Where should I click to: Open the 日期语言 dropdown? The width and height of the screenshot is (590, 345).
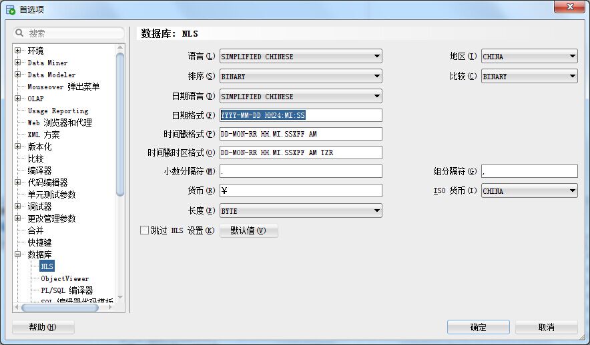(301, 96)
